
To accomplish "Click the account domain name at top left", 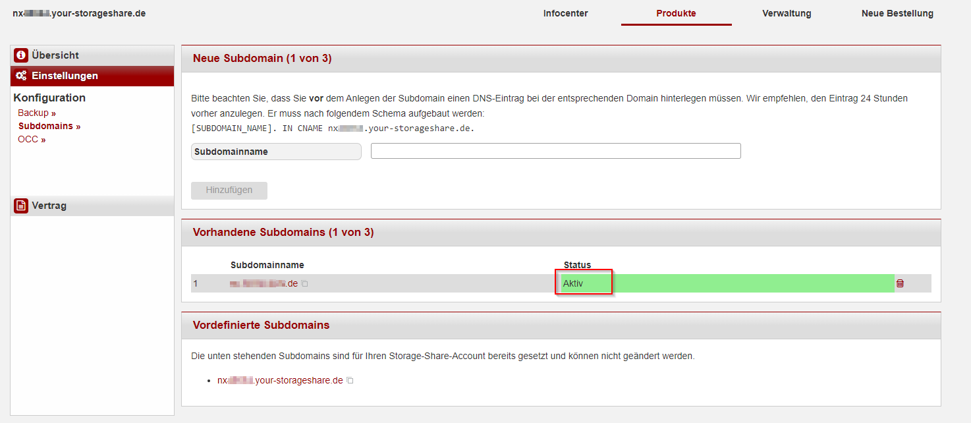I will 79,13.
